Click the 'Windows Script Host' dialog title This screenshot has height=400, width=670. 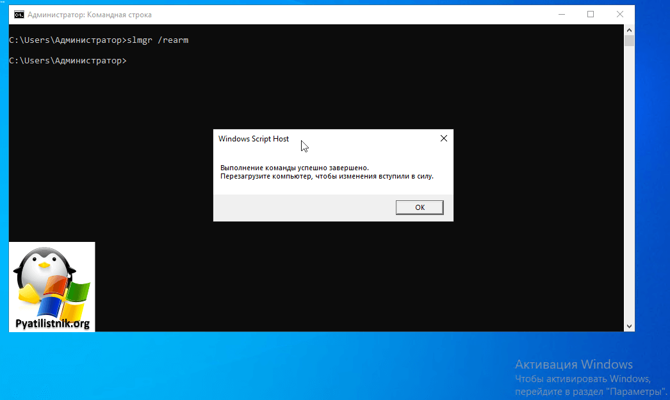(x=254, y=139)
